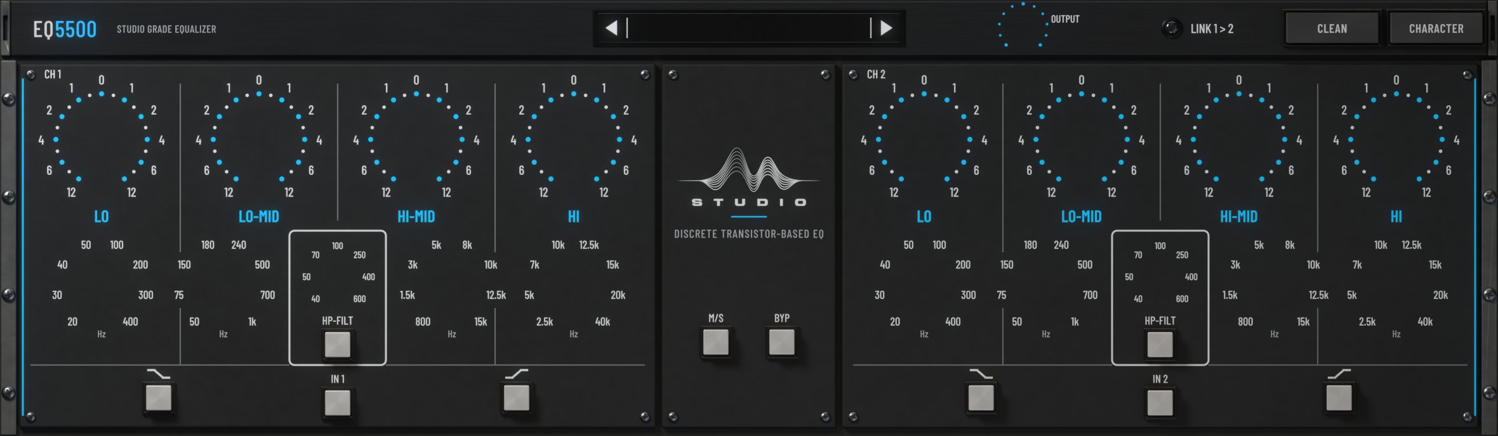Set CH 1 HP-FILT frequency to 100
Image resolution: width=1498 pixels, height=436 pixels.
point(337,246)
